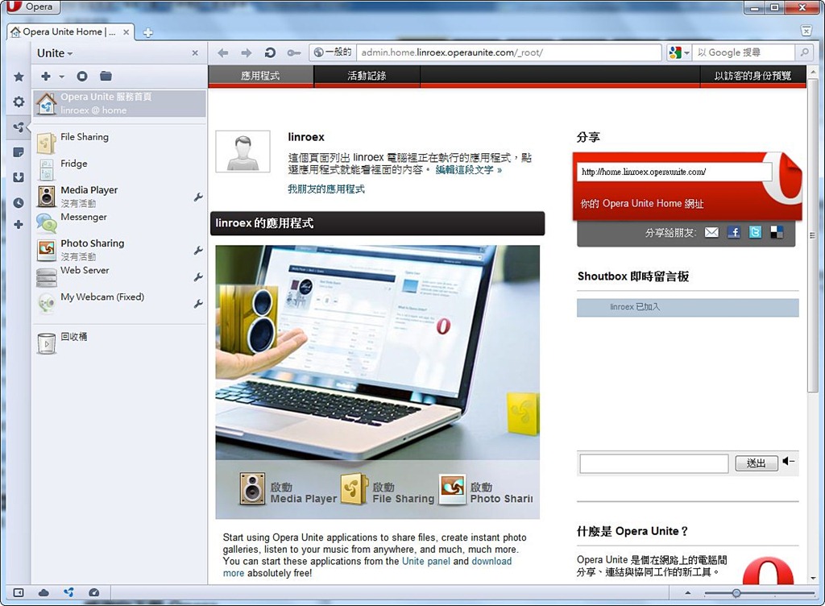Image resolution: width=825 pixels, height=606 pixels.
Task: Launch 啟動 Media Player button in banner
Action: click(x=288, y=489)
